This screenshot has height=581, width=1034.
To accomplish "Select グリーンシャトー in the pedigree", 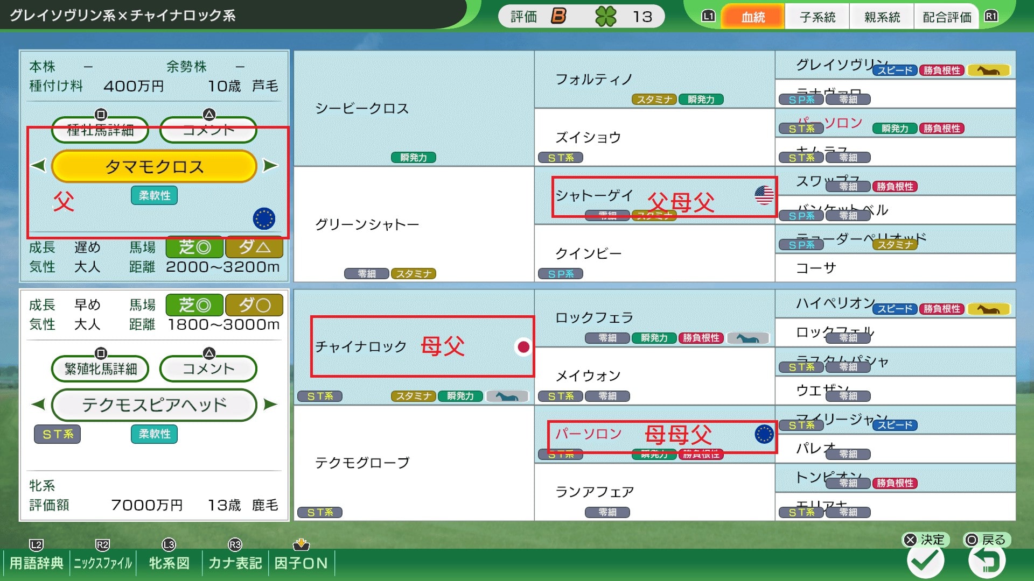I will point(414,224).
